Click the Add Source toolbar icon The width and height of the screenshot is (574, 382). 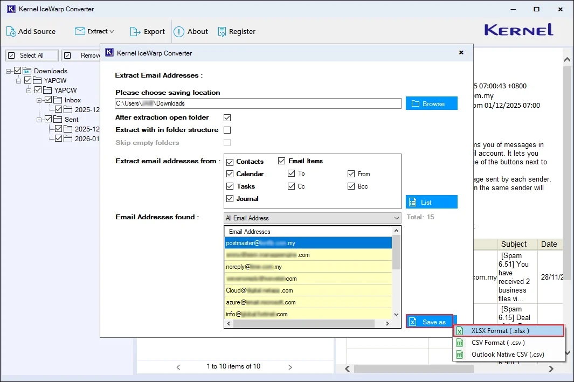coord(11,31)
